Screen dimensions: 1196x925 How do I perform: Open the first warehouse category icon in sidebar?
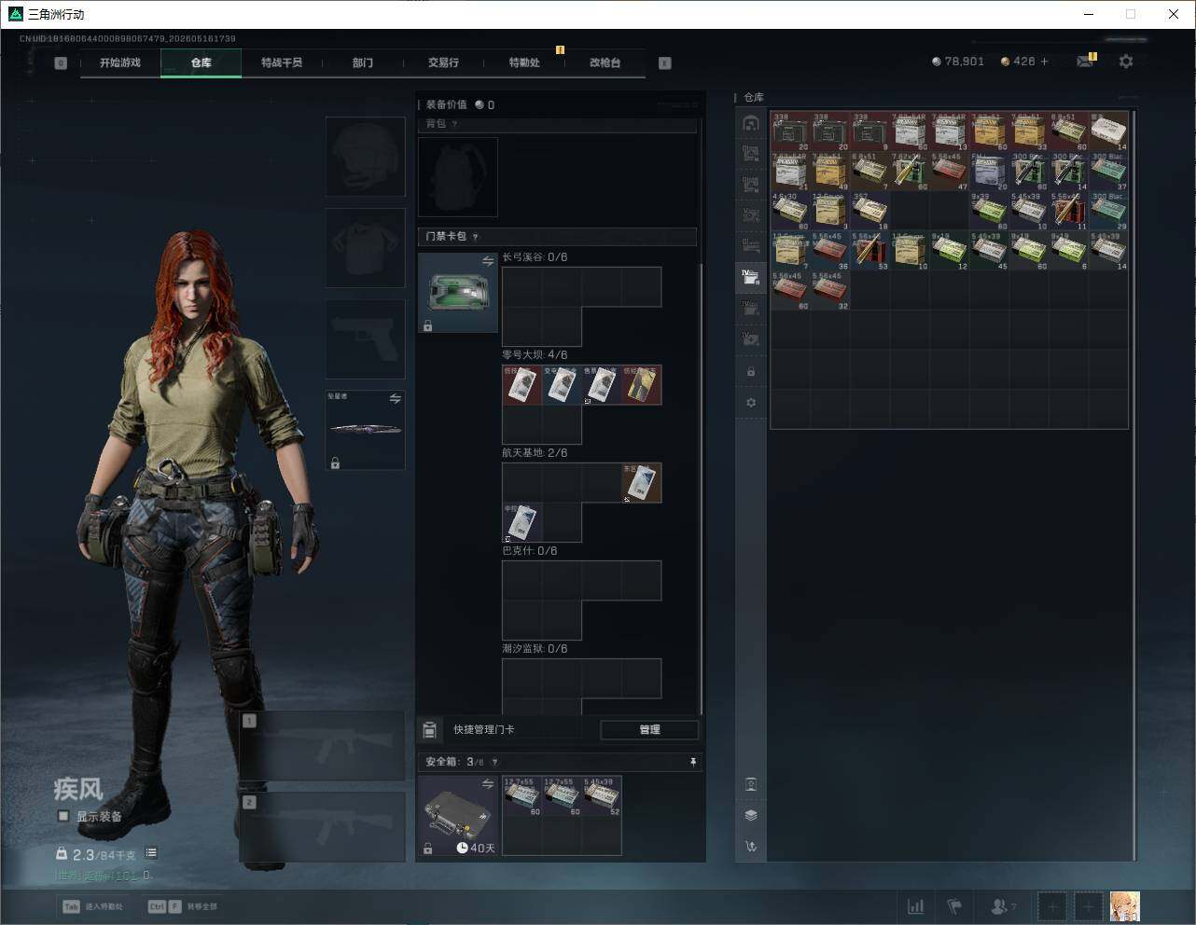click(751, 123)
